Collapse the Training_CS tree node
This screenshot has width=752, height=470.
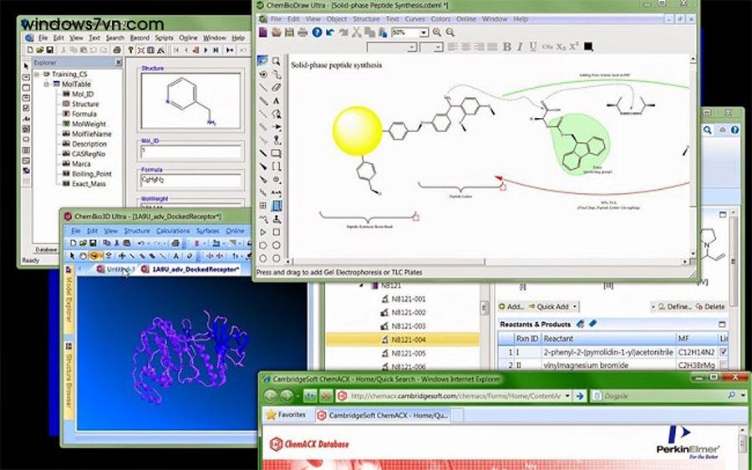37,74
